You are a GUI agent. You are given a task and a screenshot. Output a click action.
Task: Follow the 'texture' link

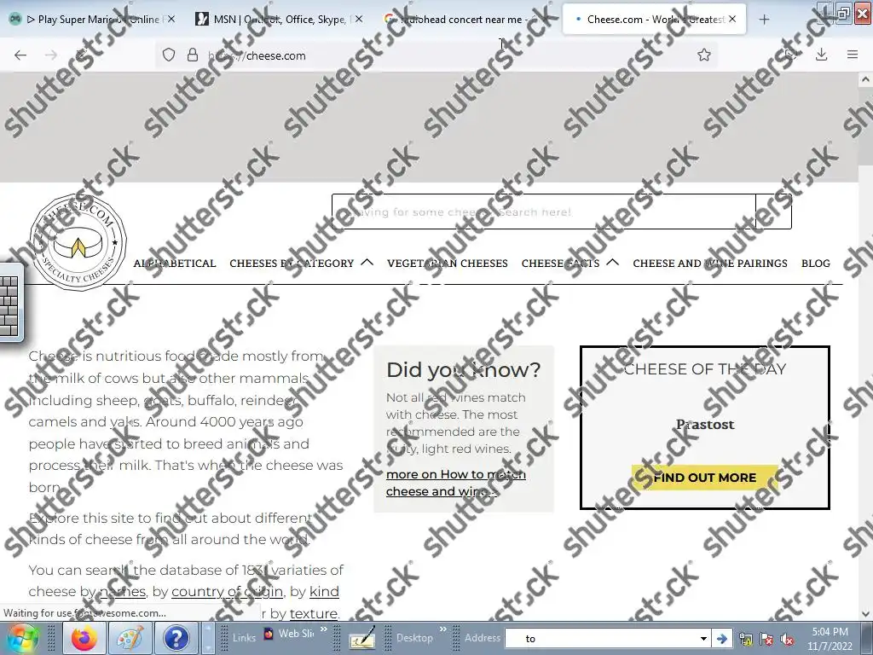[x=314, y=614]
